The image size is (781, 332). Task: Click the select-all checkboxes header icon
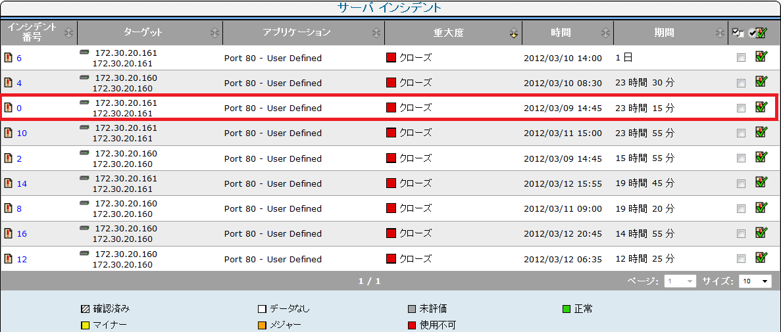click(x=738, y=33)
